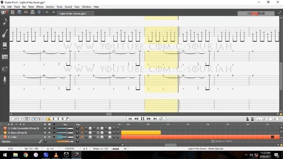Click the gp logo icon
Screen dimensions: 283x159
pos(4,12)
